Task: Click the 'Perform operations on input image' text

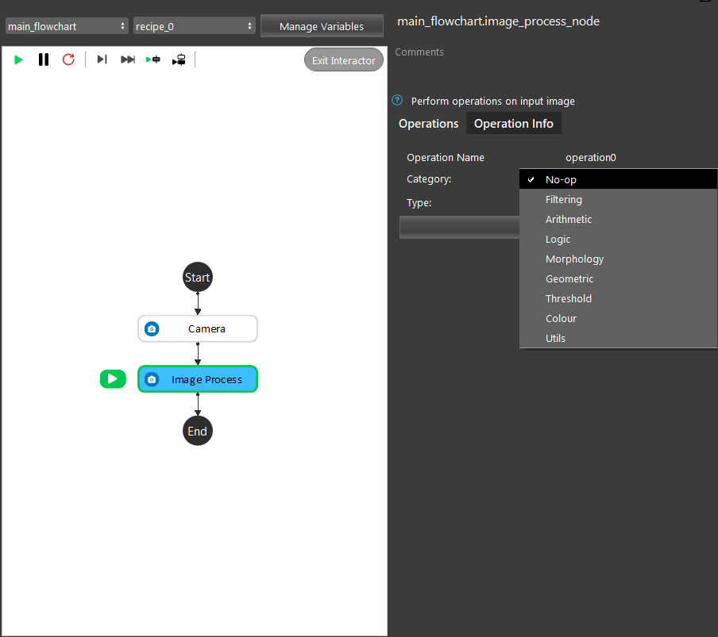Action: [492, 101]
